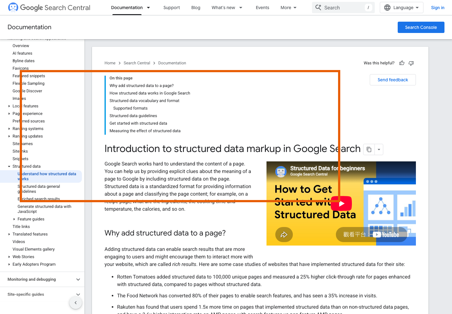The width and height of the screenshot is (452, 314).
Task: Open AI features in the sidebar
Action: [22, 53]
